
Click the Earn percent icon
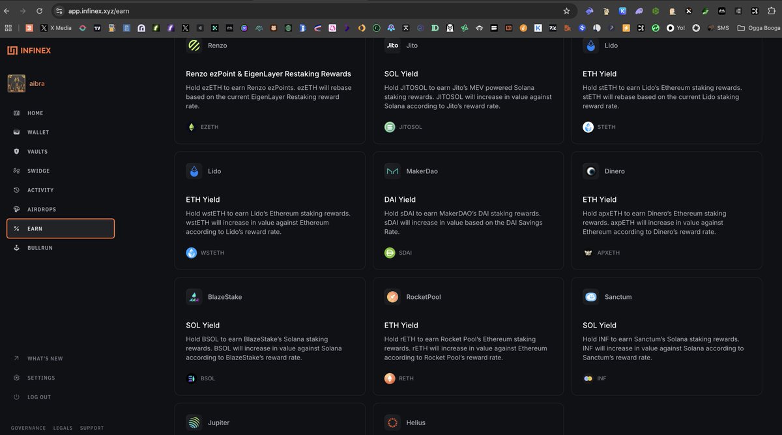[x=16, y=229]
